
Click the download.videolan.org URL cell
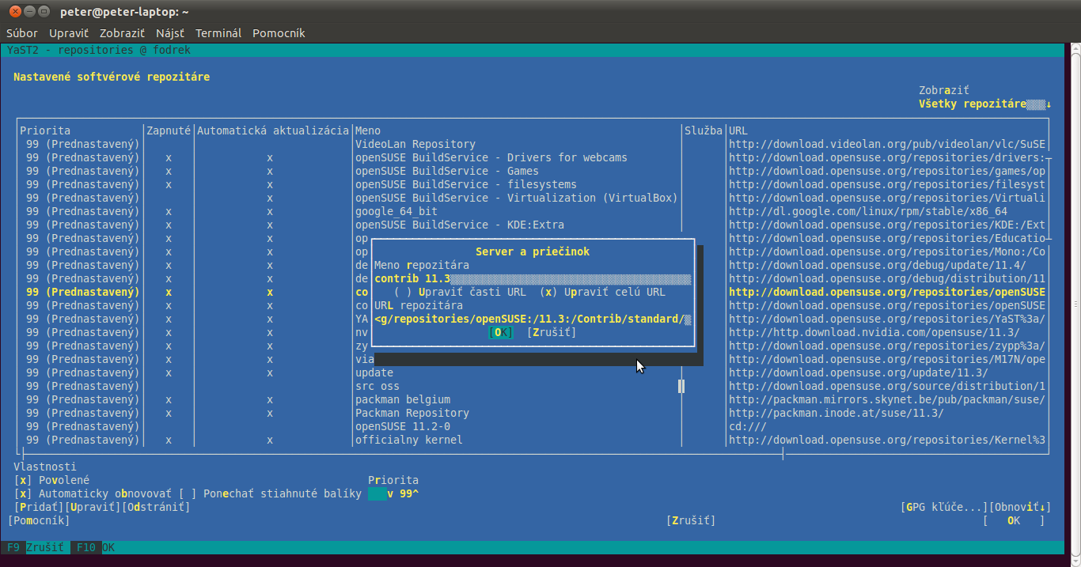point(887,144)
